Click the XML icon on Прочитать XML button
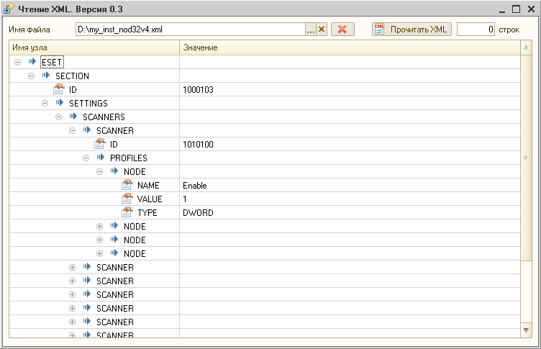Viewport: 541px width, 349px height. (380, 30)
